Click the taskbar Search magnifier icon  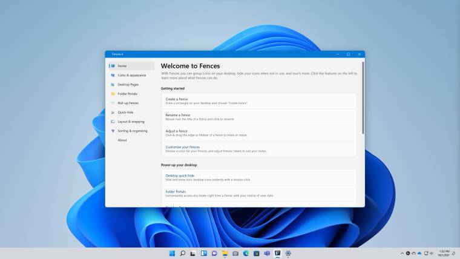tap(182, 253)
